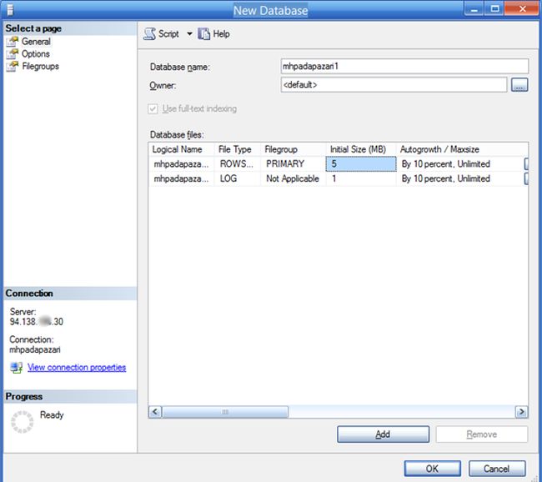542x482 pixels.
Task: Select the initial size cell showing 5
Action: coord(361,164)
